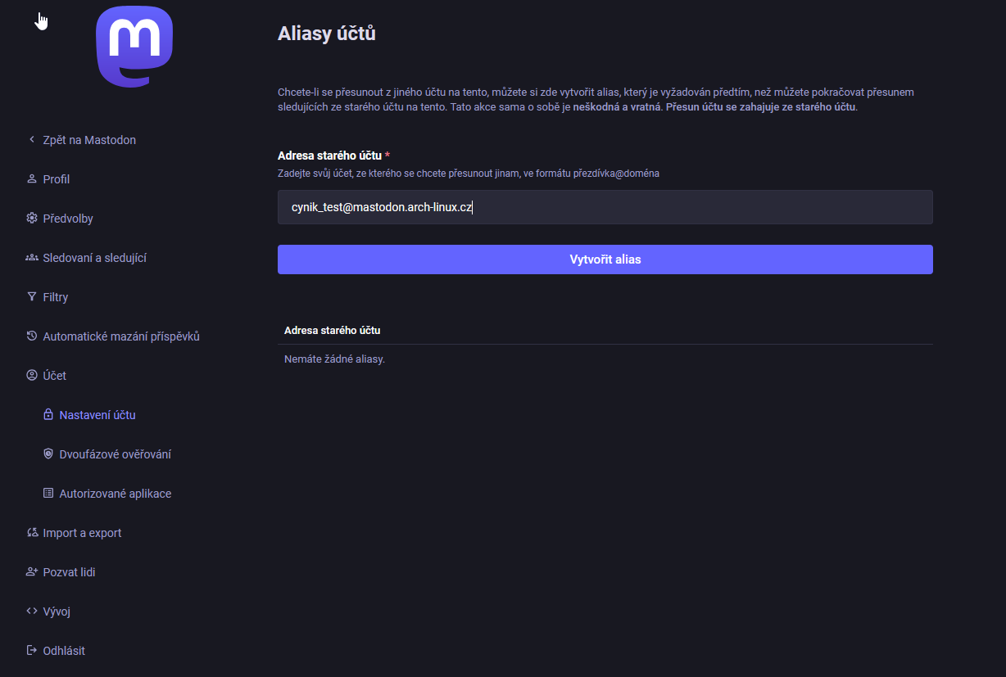Click the Dvoufázové ověřování shield icon
The image size is (1006, 677).
[x=48, y=454]
